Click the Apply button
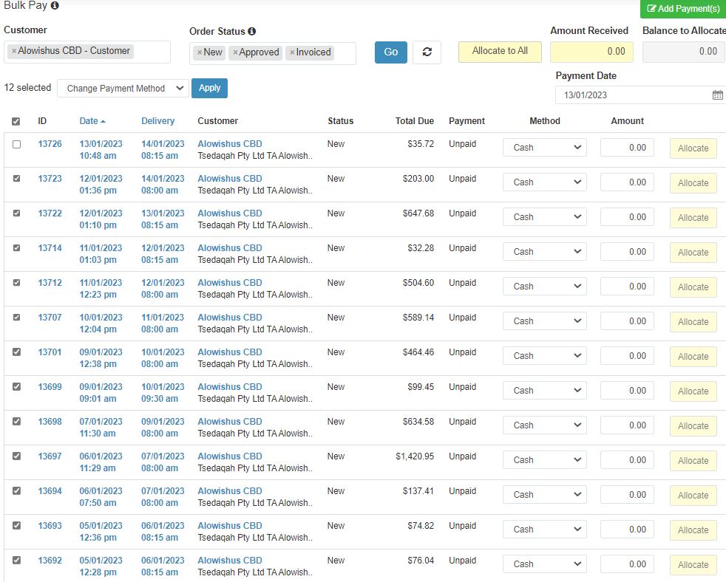 209,88
